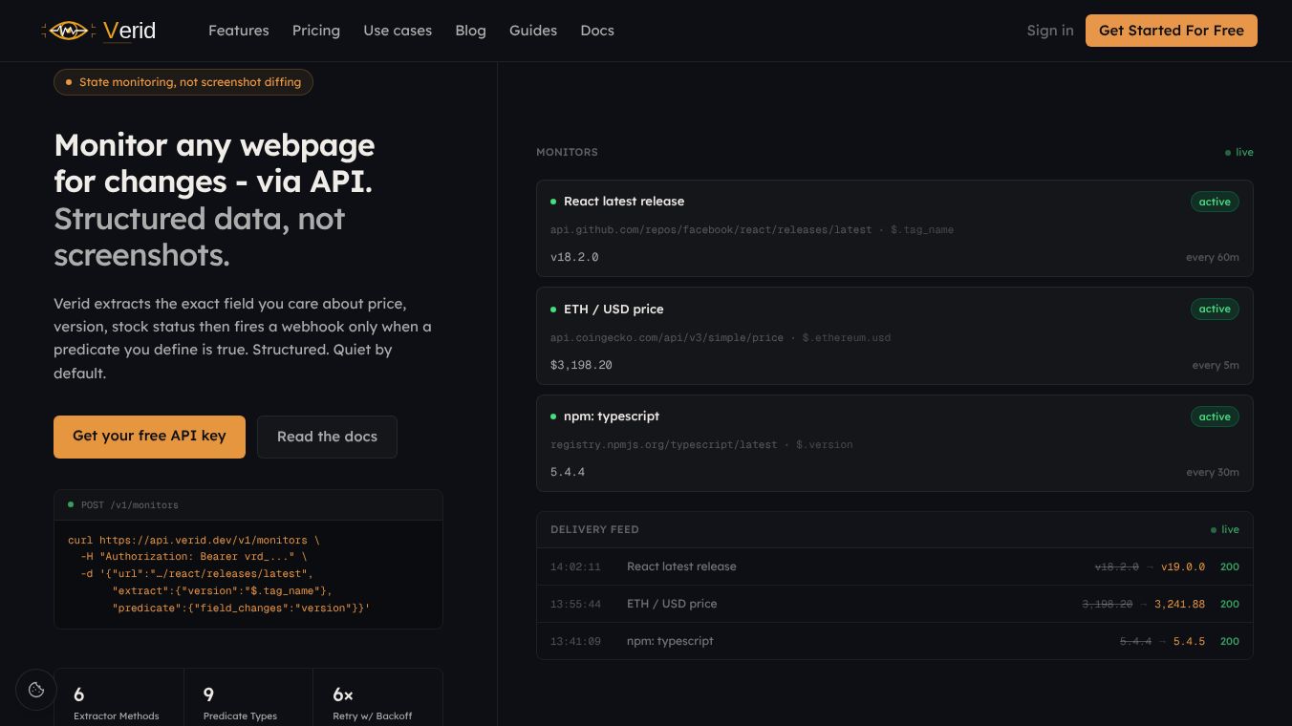Click the Sign in link
1292x726 pixels.
click(x=1050, y=31)
